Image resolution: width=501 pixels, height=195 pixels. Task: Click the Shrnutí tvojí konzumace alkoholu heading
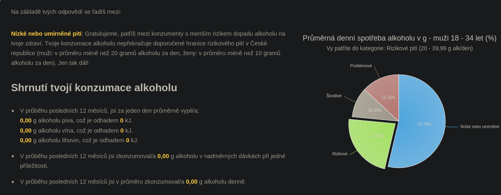click(x=94, y=88)
